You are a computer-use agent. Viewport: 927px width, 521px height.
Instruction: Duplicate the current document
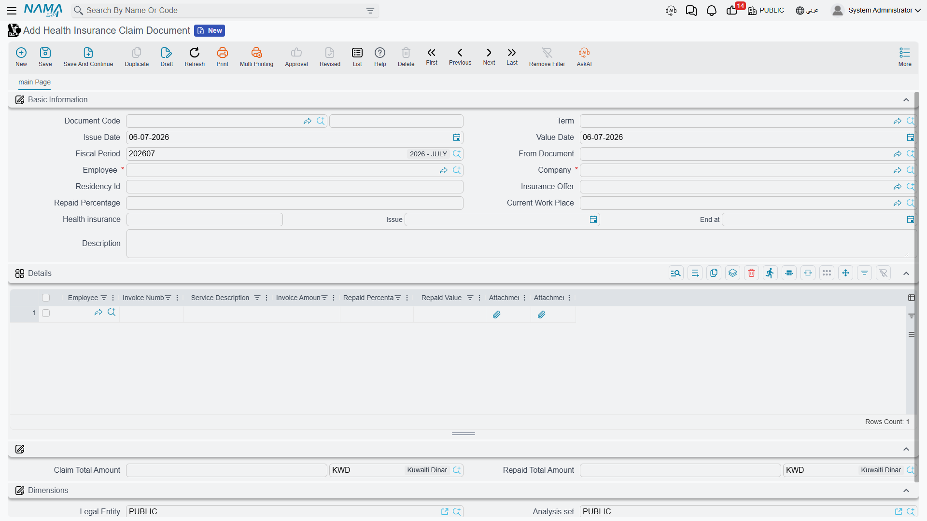coord(137,57)
